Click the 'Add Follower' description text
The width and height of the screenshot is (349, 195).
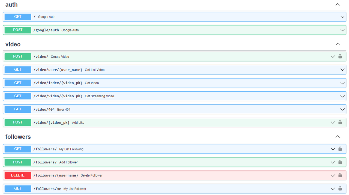coord(68,162)
